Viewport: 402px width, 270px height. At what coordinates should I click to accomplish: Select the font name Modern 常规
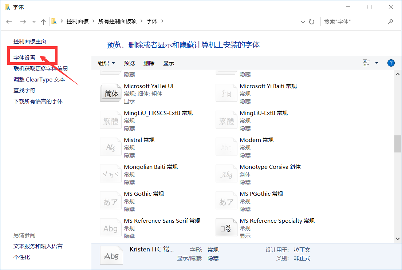pyautogui.click(x=257, y=140)
